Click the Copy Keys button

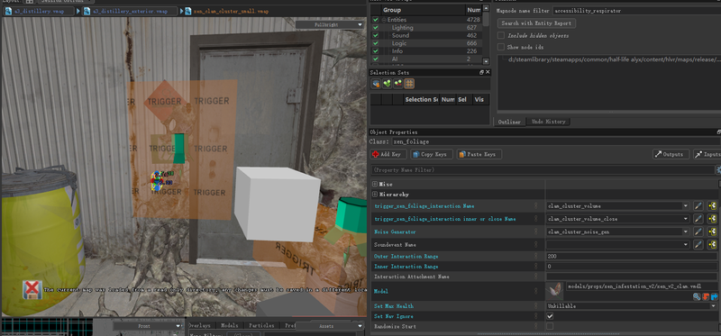[x=432, y=154]
